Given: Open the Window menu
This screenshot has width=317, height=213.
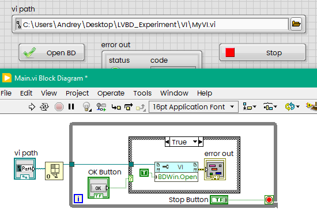Looking at the screenshot, I should pyautogui.click(x=174, y=93).
